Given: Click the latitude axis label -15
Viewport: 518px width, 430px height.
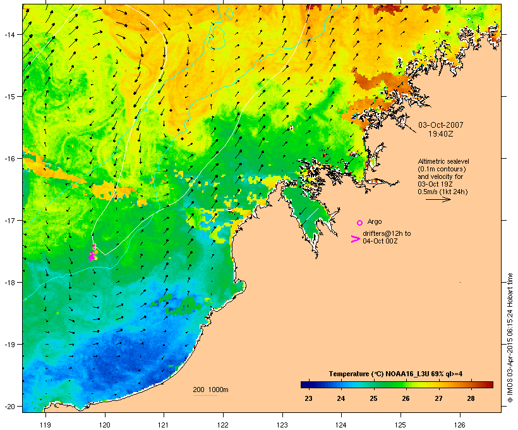Looking at the screenshot, I should click(9, 97).
